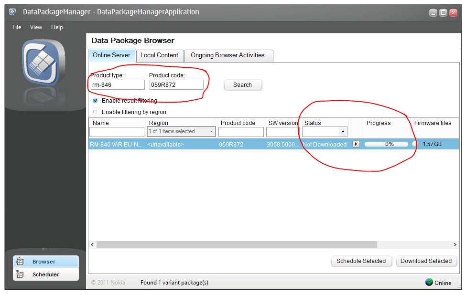Click the Scheduler icon in the sidebar

[x=20, y=274]
